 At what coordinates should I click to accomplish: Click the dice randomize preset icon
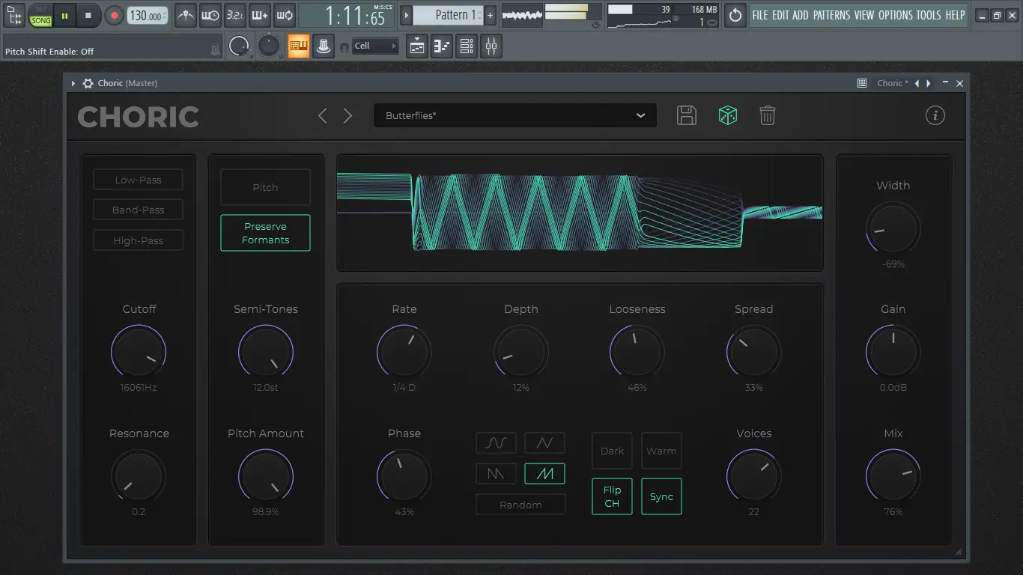point(727,115)
